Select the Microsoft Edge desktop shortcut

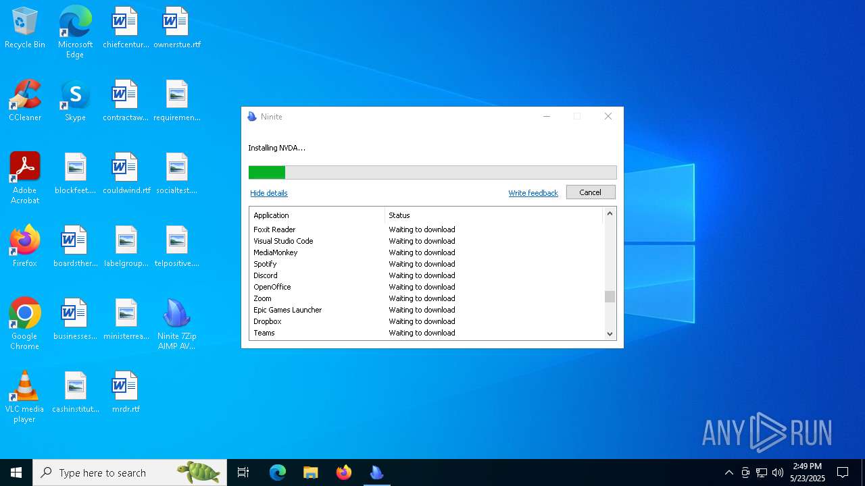[x=75, y=32]
